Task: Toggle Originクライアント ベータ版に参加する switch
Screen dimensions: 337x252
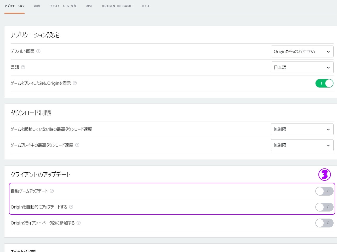Action: coord(324,223)
